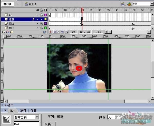
Task: Click the show/hide all layers eye icon
Action: (x=37, y=10)
